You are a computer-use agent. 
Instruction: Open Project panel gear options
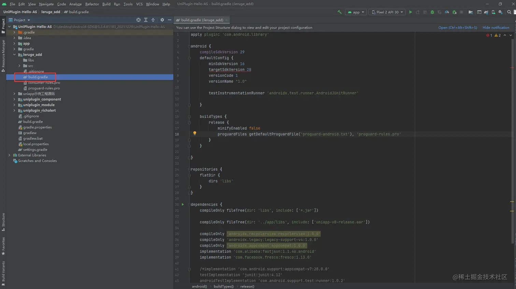162,20
